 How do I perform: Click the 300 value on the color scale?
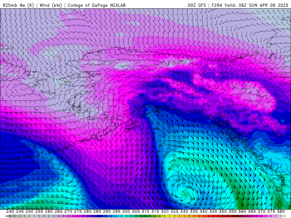[126, 211]
